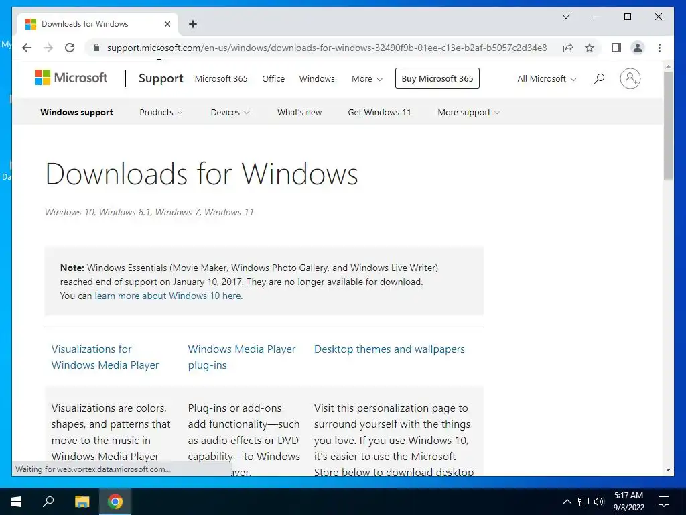Click the scrollbar up arrow
The height and width of the screenshot is (515, 686).
[668, 66]
